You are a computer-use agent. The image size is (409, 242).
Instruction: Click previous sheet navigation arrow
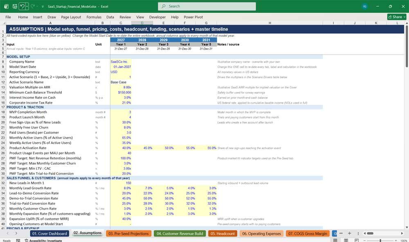[7, 233]
